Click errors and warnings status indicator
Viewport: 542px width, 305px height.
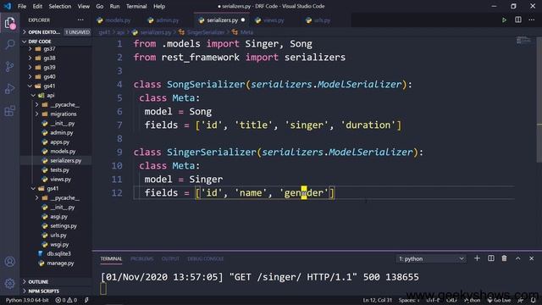[66, 300]
